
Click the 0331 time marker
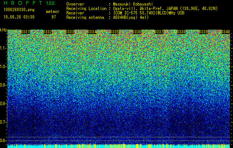click(25, 32)
